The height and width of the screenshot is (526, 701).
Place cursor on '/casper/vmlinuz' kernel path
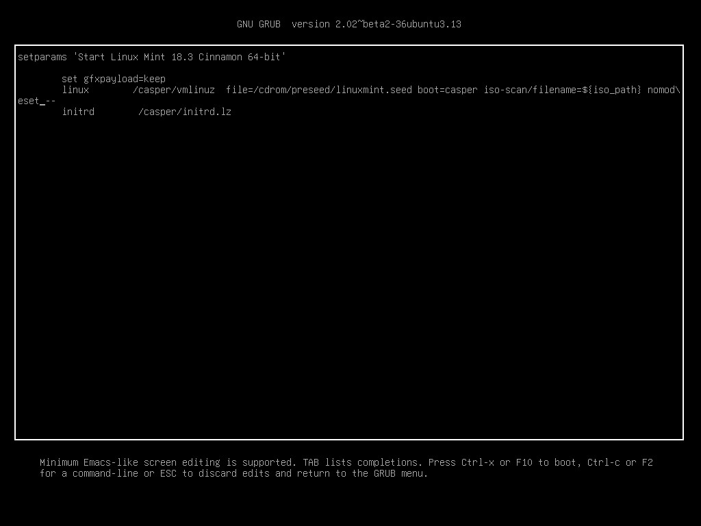tap(174, 90)
